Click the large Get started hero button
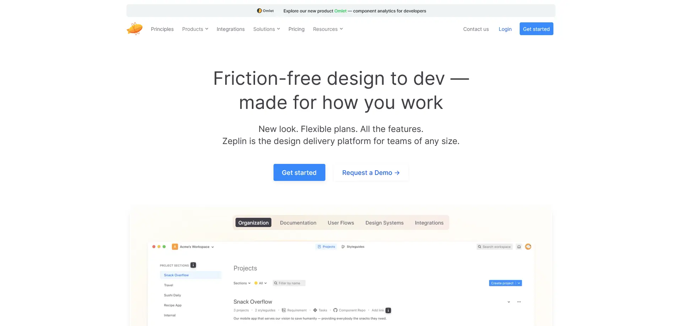Screen dimensions: 682x326 click(299, 172)
